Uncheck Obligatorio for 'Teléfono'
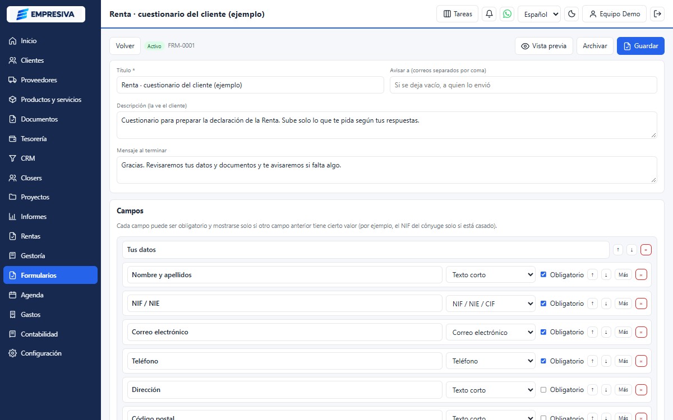The width and height of the screenshot is (673, 420). click(543, 361)
